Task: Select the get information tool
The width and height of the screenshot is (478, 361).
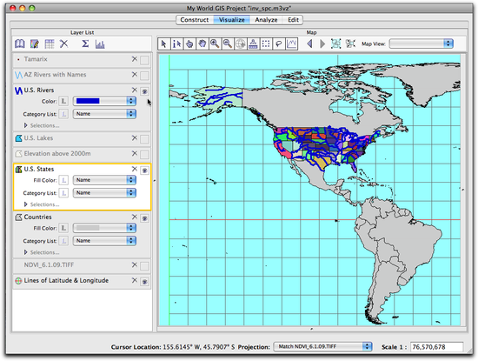Action: (x=176, y=44)
